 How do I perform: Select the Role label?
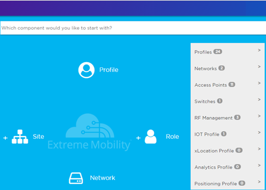tap(173, 136)
